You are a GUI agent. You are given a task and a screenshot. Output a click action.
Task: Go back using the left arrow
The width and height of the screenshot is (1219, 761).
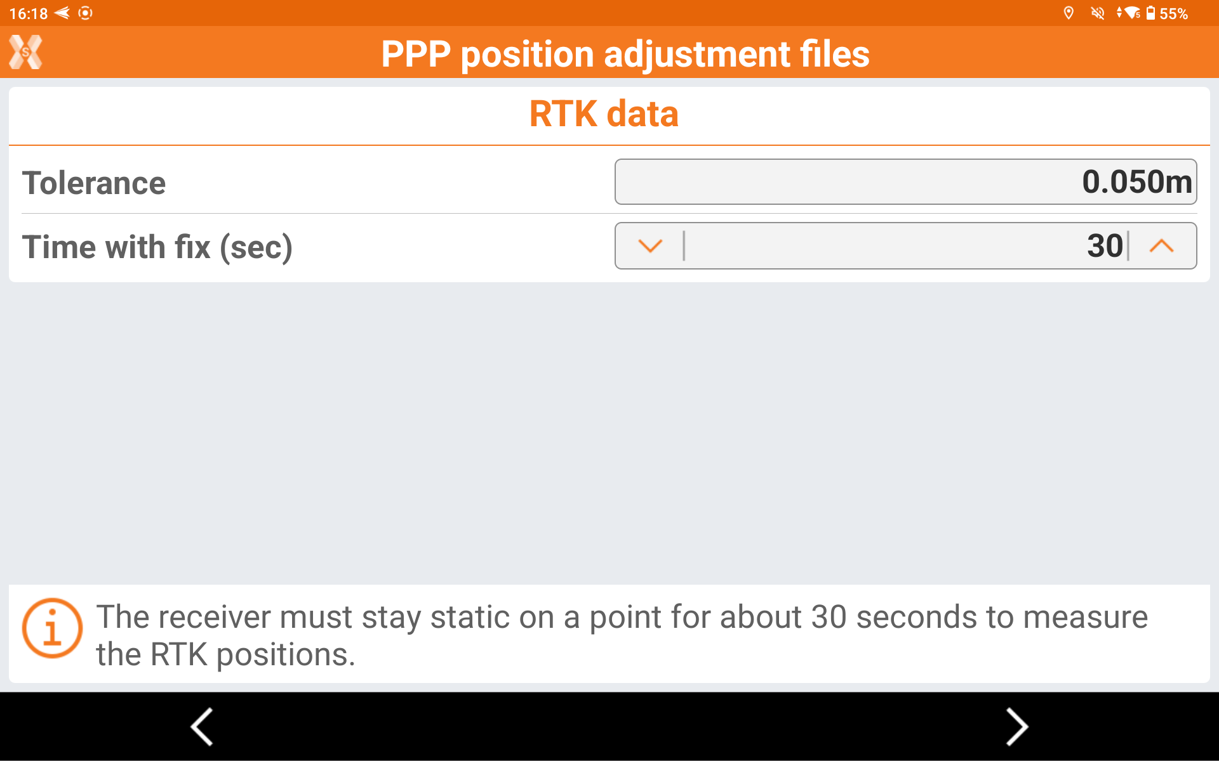point(202,726)
